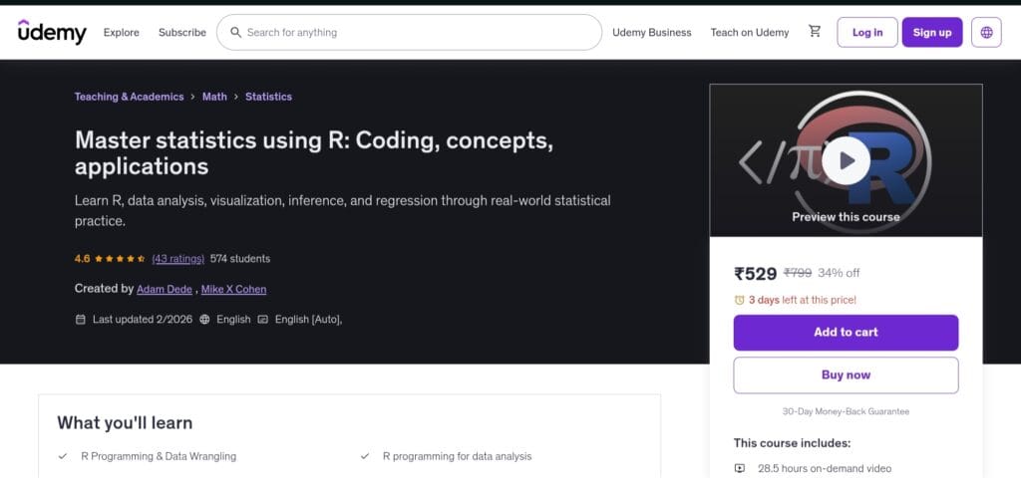Image resolution: width=1021 pixels, height=487 pixels.
Task: Click the Log in button
Action: click(x=867, y=33)
